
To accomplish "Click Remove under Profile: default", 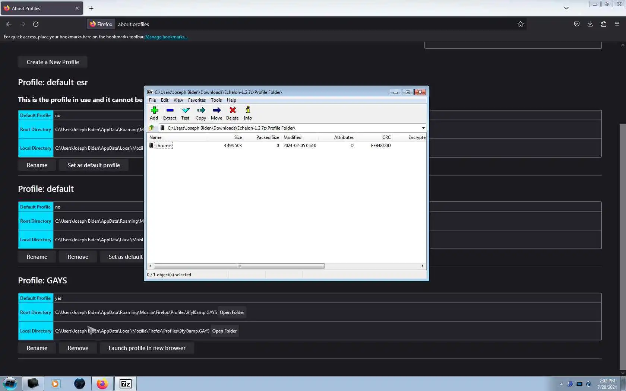I will pos(78,257).
